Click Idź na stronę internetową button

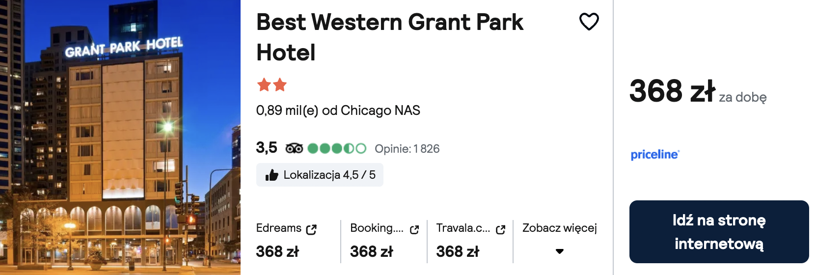719,232
